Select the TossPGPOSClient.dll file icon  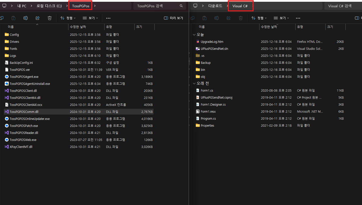[7, 91]
